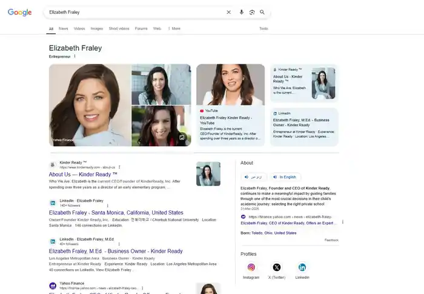Follow the Toledo, Ohio birthplace link
The image size is (424, 294).
(274, 233)
